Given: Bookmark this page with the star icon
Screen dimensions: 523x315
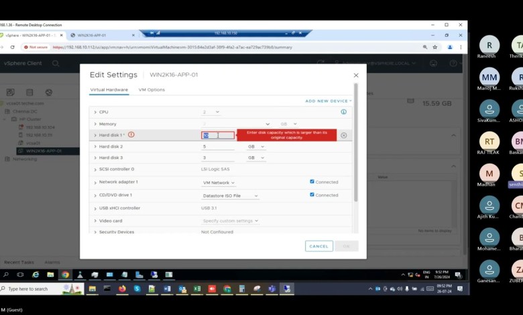Looking at the screenshot, I should 435,48.
